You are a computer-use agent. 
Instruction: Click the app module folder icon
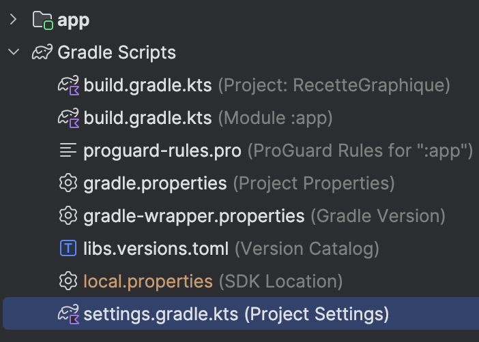(x=43, y=20)
